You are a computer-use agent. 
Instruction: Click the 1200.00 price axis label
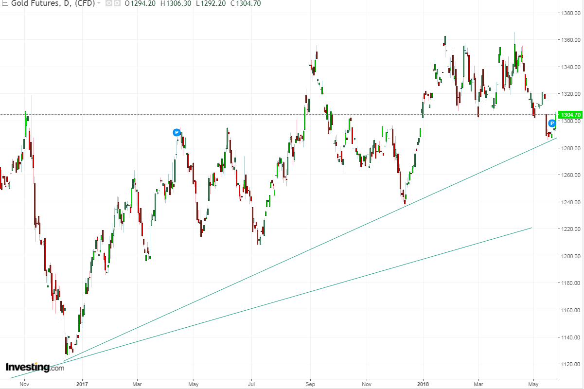[571, 256]
